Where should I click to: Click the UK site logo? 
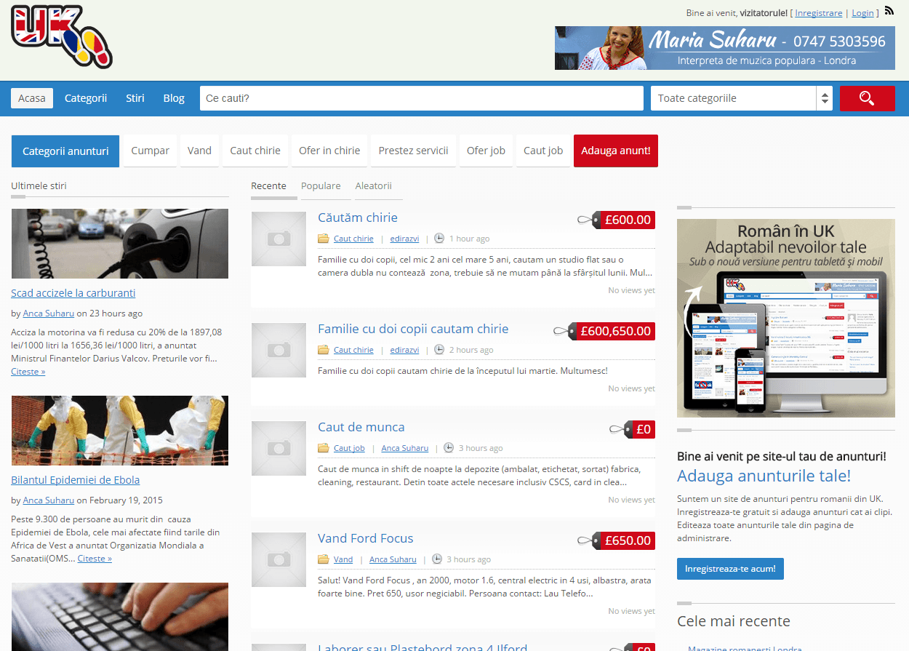point(62,36)
